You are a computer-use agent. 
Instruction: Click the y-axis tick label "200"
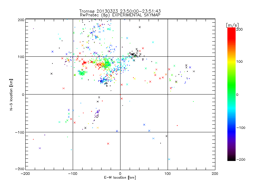point(21,20)
